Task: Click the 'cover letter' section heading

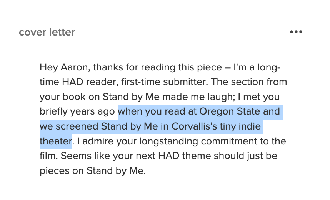Action: pyautogui.click(x=47, y=32)
